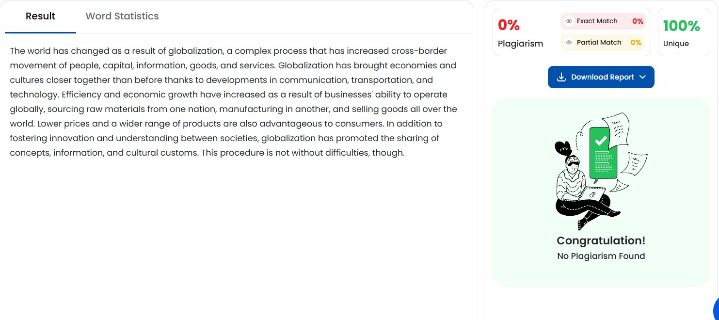Image resolution: width=719 pixels, height=320 pixels.
Task: Click the green checkmark in illustration
Action: (x=601, y=141)
